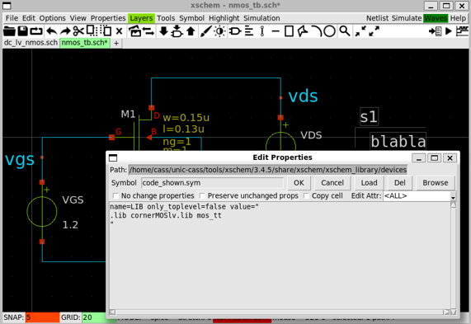
Task: Enable No change properties checkbox
Action: [x=115, y=195]
